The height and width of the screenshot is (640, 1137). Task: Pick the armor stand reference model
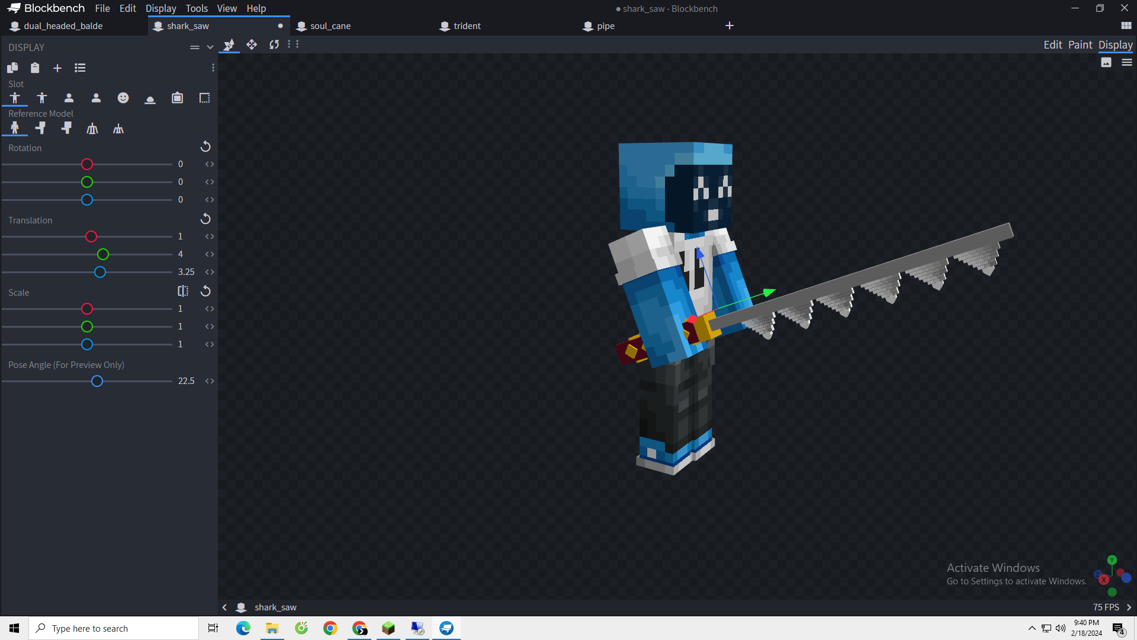click(92, 129)
